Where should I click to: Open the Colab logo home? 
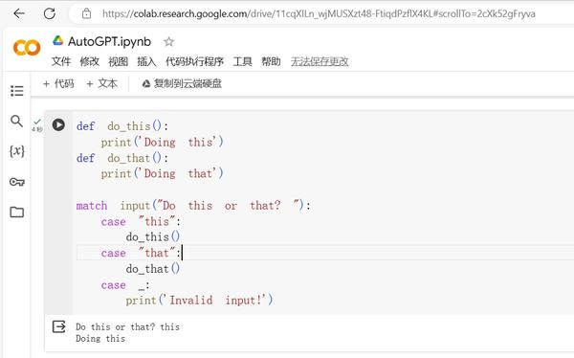[x=27, y=48]
